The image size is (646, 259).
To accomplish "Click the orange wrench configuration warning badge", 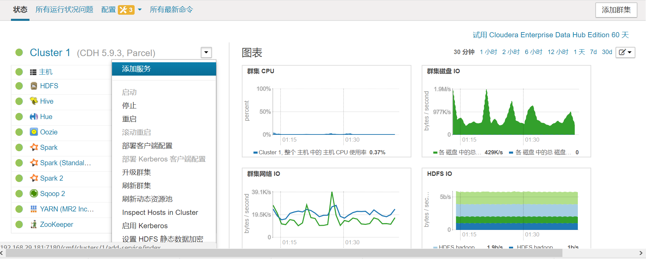I will pyautogui.click(x=126, y=10).
